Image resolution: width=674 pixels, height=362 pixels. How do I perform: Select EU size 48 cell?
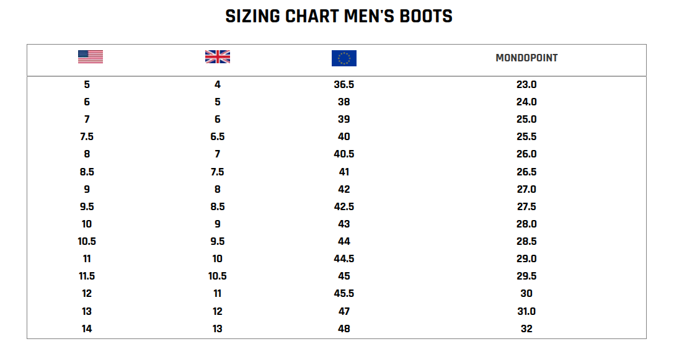[x=344, y=329]
